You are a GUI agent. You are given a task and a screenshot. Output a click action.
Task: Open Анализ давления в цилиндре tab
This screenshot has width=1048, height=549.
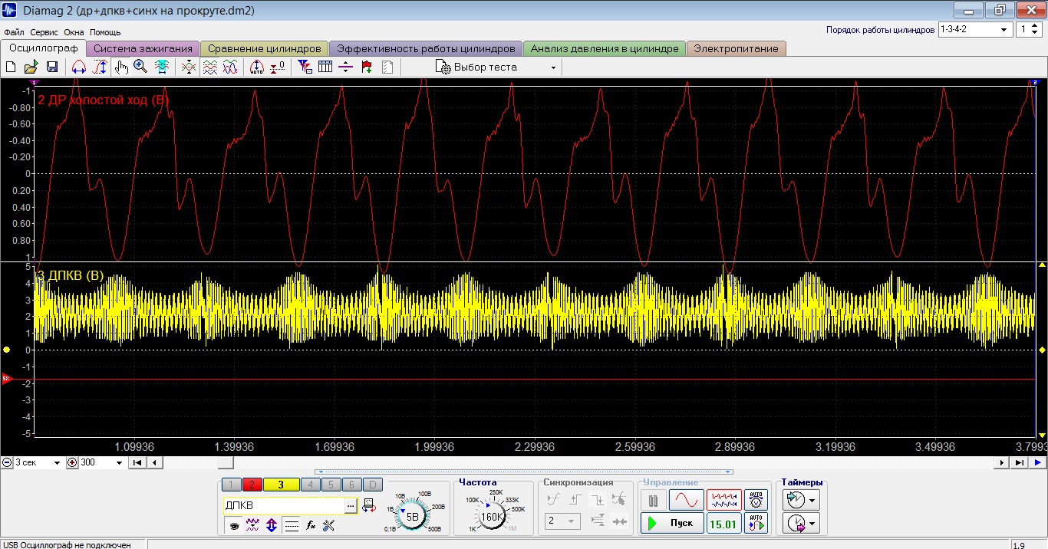pyautogui.click(x=605, y=48)
